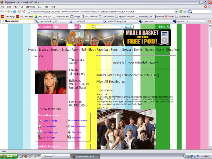Viewport: 212px width, 159px height.
Task: Reload the page with the refresh icon
Action: pos(15,11)
